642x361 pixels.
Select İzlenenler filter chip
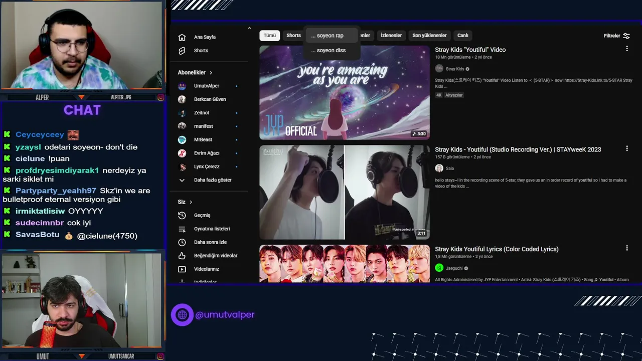click(391, 36)
